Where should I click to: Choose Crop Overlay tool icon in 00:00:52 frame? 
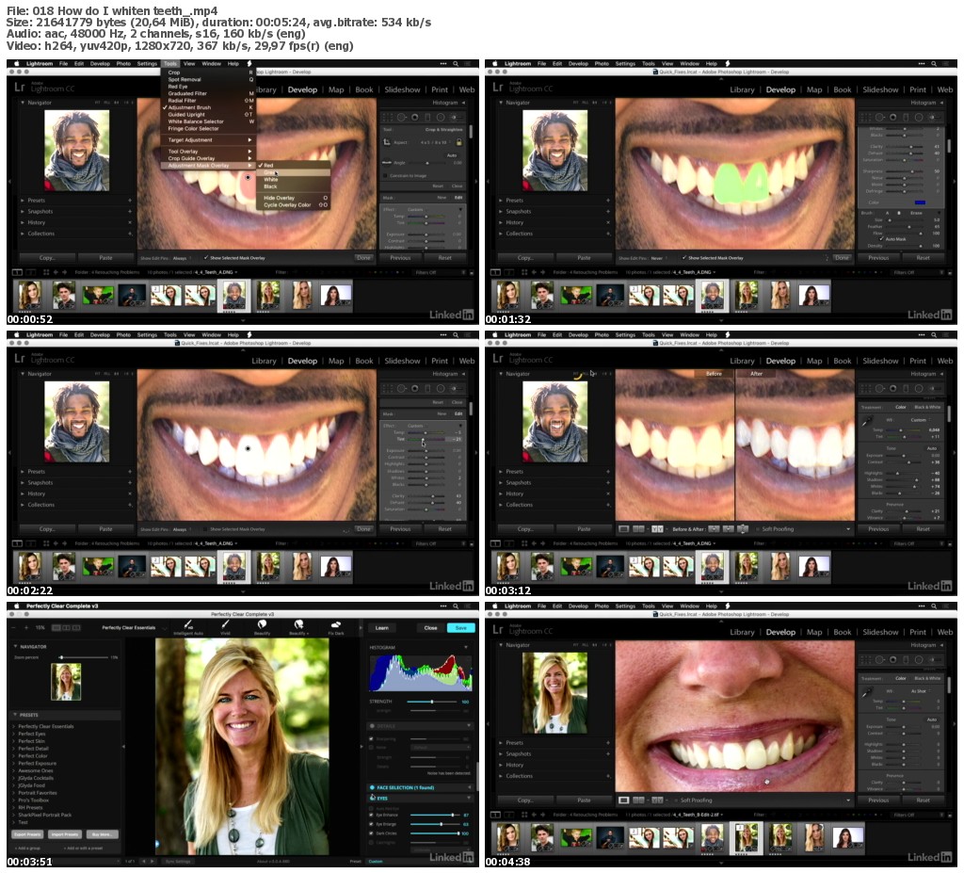pyautogui.click(x=387, y=117)
